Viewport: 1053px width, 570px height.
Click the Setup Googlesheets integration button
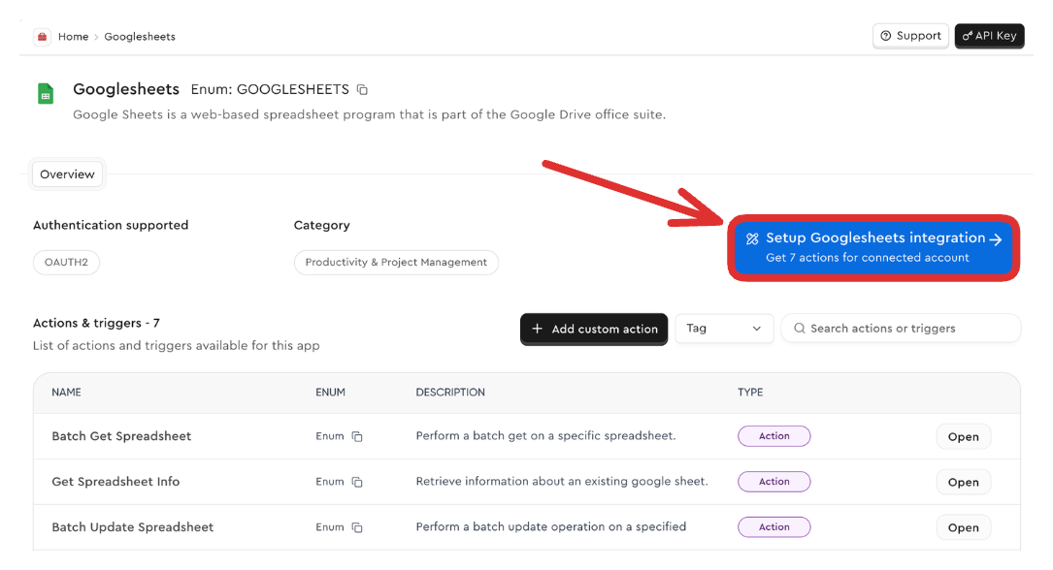[872, 247]
